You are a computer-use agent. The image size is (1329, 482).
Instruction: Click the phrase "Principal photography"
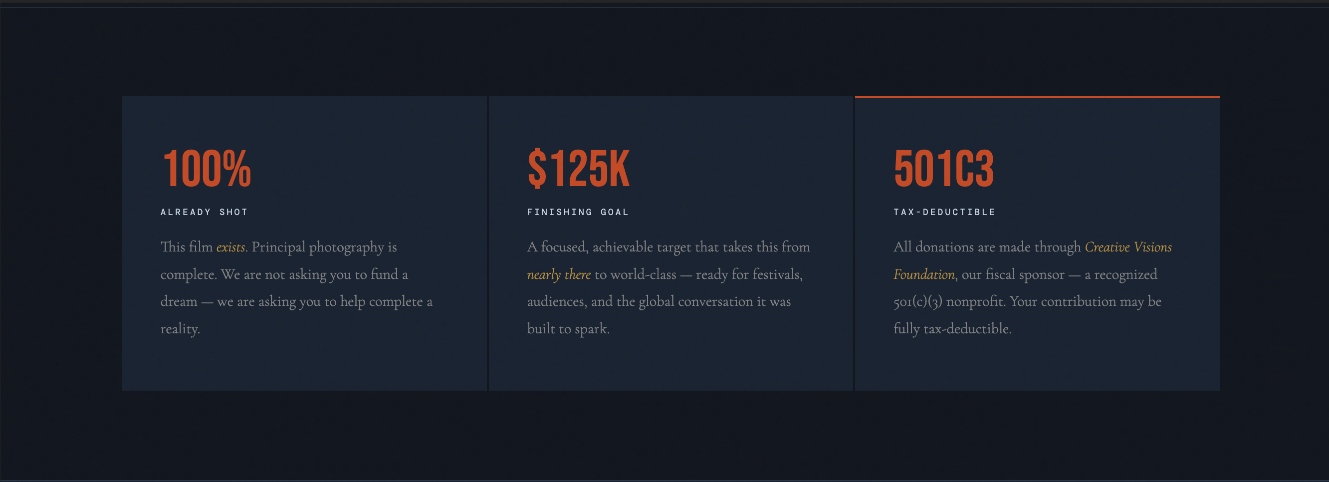click(317, 247)
